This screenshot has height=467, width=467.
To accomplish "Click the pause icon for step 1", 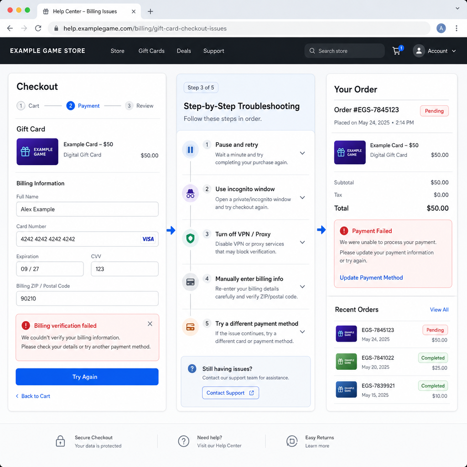I will coord(190,150).
